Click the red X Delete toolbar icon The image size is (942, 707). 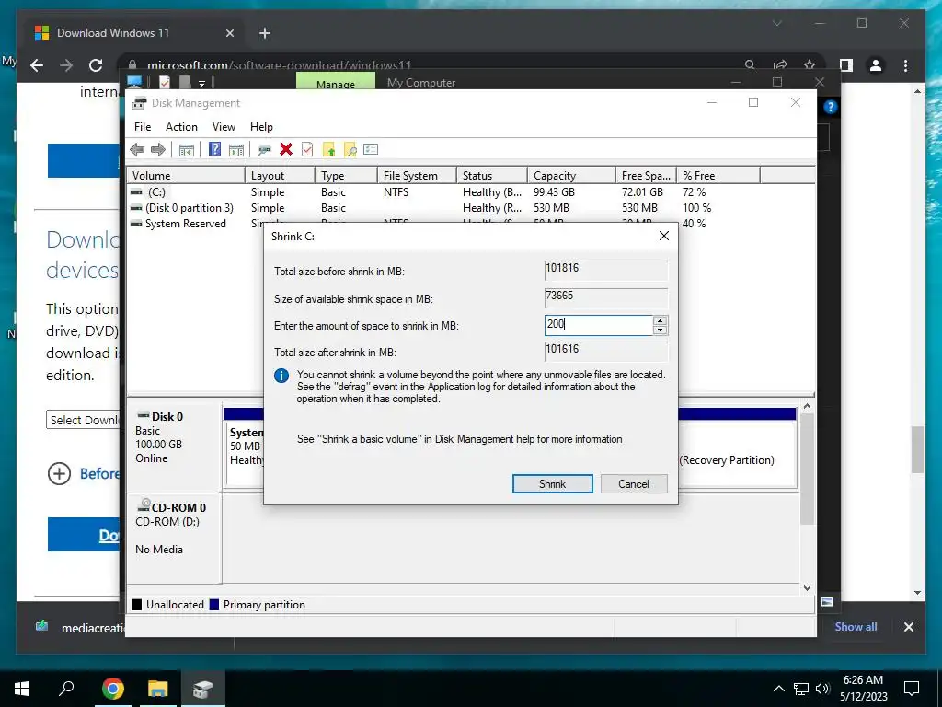[286, 149]
